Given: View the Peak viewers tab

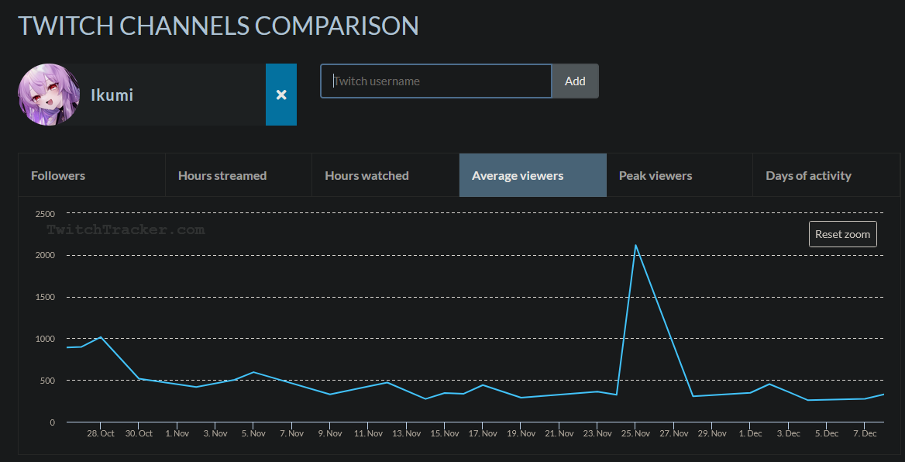Looking at the screenshot, I should pyautogui.click(x=680, y=175).
